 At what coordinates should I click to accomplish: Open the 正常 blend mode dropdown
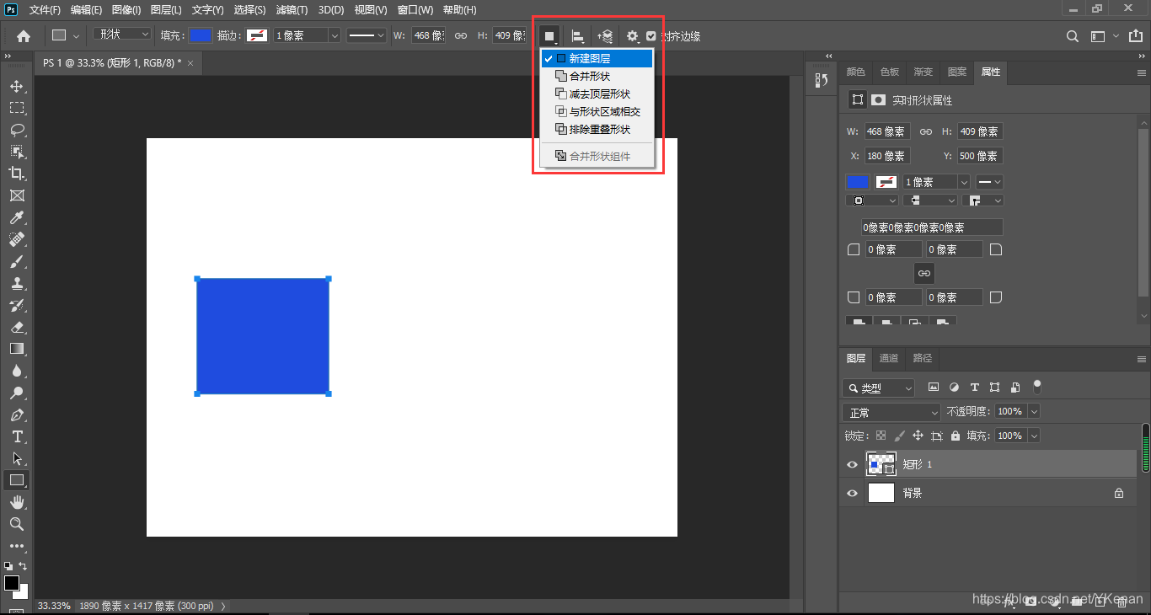click(892, 413)
